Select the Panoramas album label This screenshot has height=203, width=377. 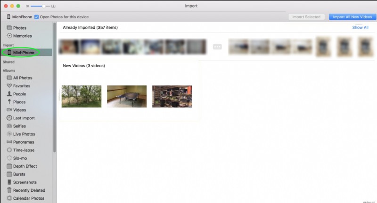(24, 142)
